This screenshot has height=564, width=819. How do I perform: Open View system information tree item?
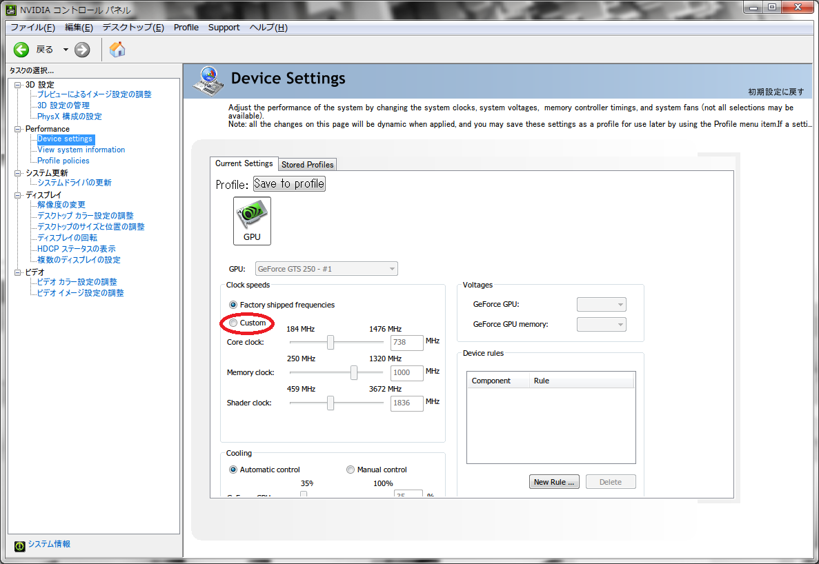81,150
